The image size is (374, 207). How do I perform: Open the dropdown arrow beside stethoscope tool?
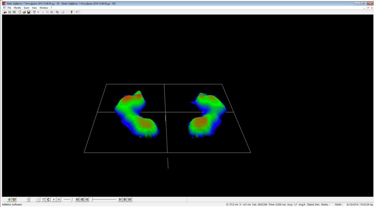[x=38, y=12]
